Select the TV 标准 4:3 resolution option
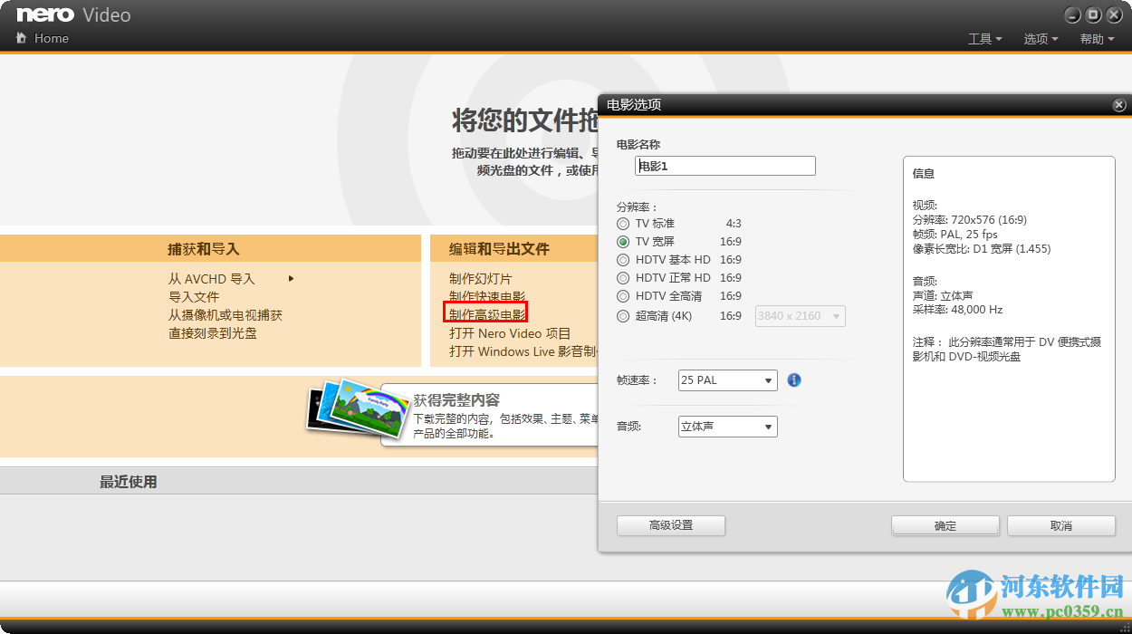 623,223
